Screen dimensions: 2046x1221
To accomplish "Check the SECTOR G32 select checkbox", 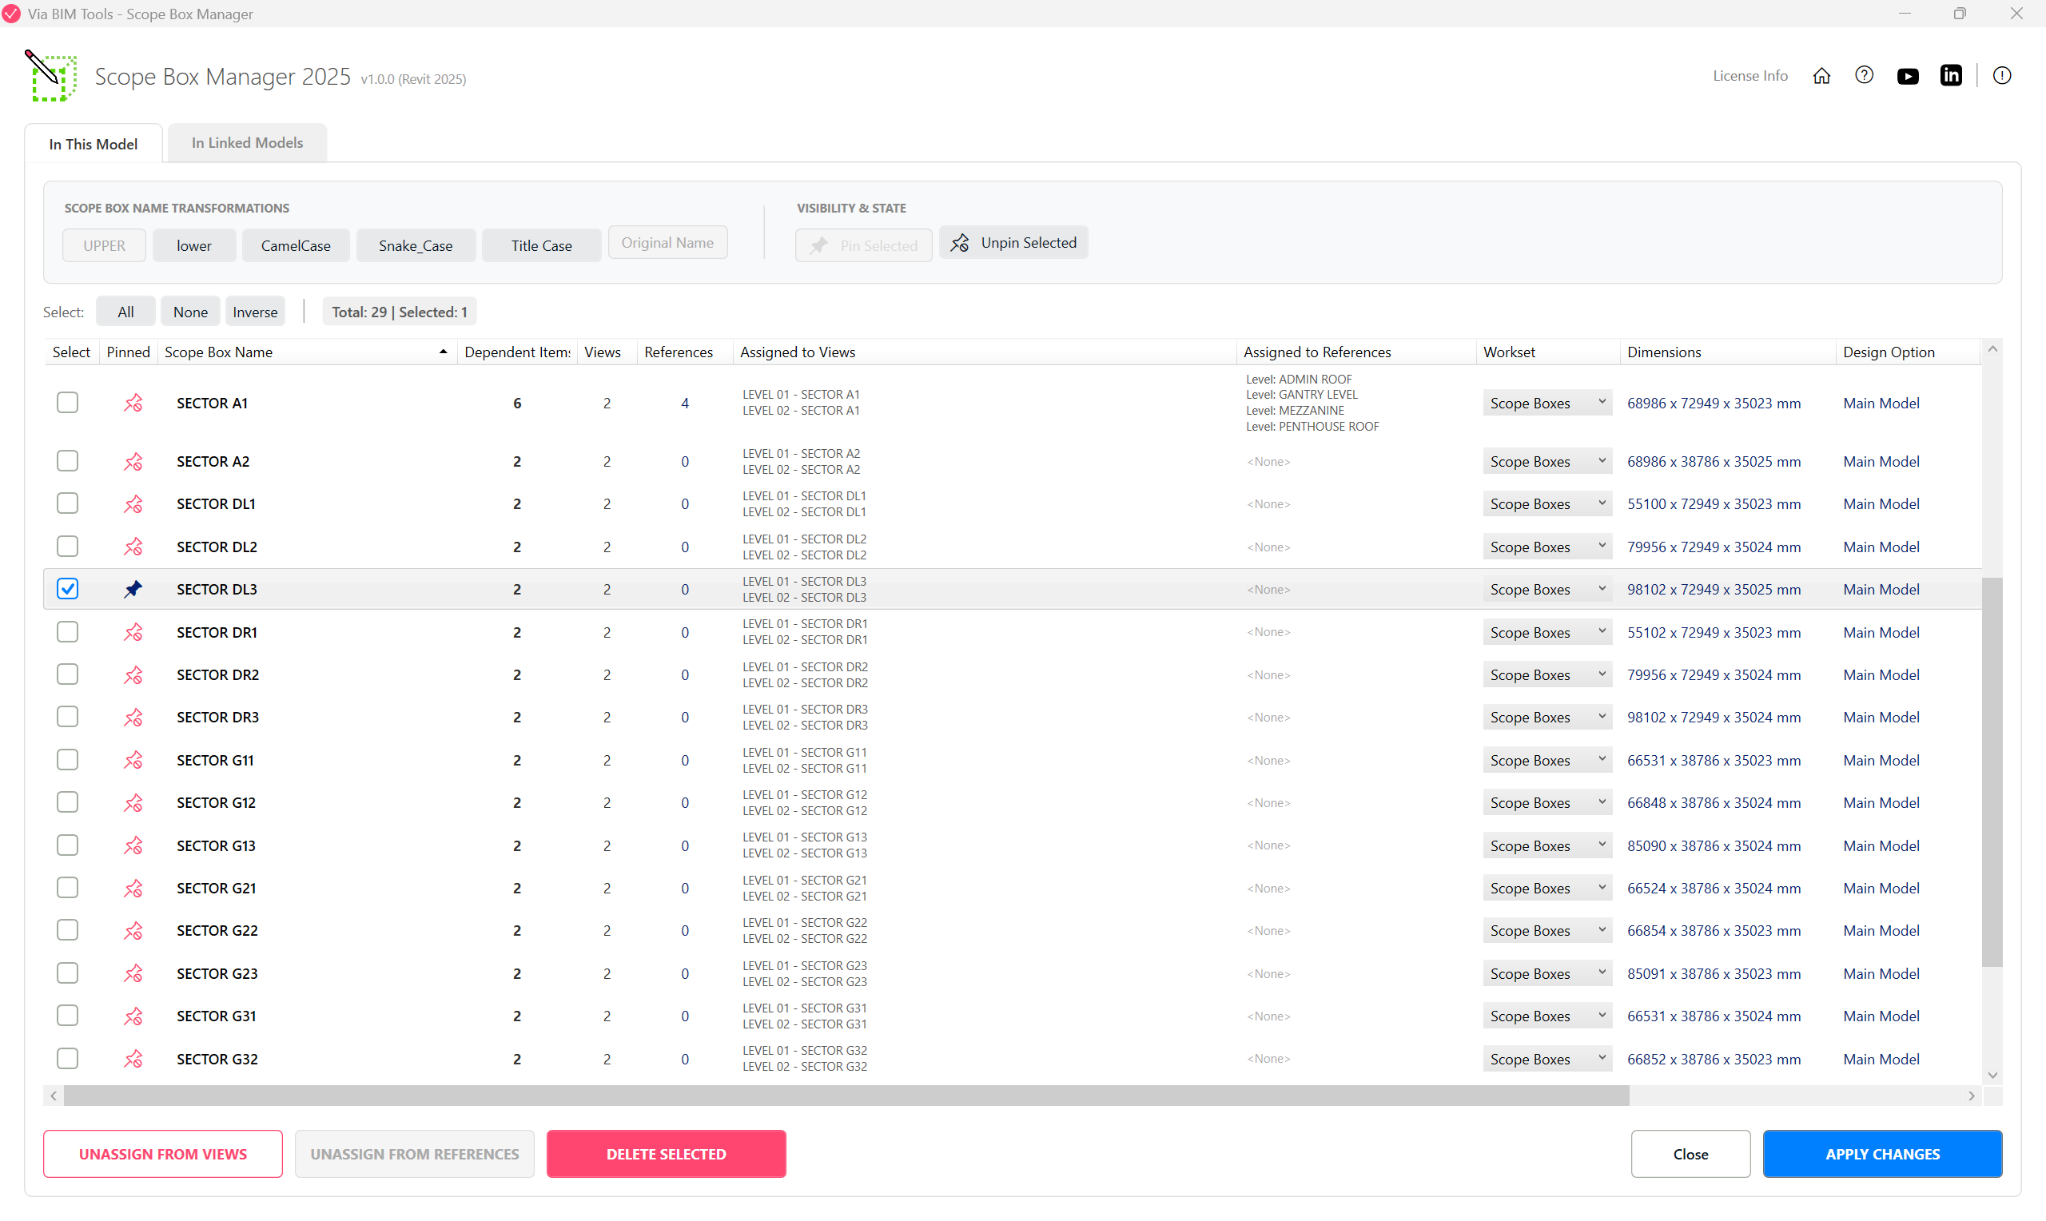I will (67, 1058).
